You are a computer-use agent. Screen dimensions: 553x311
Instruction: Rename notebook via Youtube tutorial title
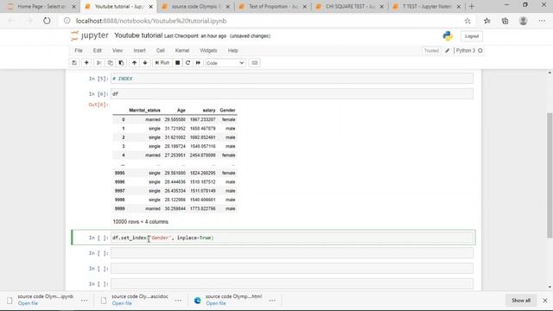138,35
